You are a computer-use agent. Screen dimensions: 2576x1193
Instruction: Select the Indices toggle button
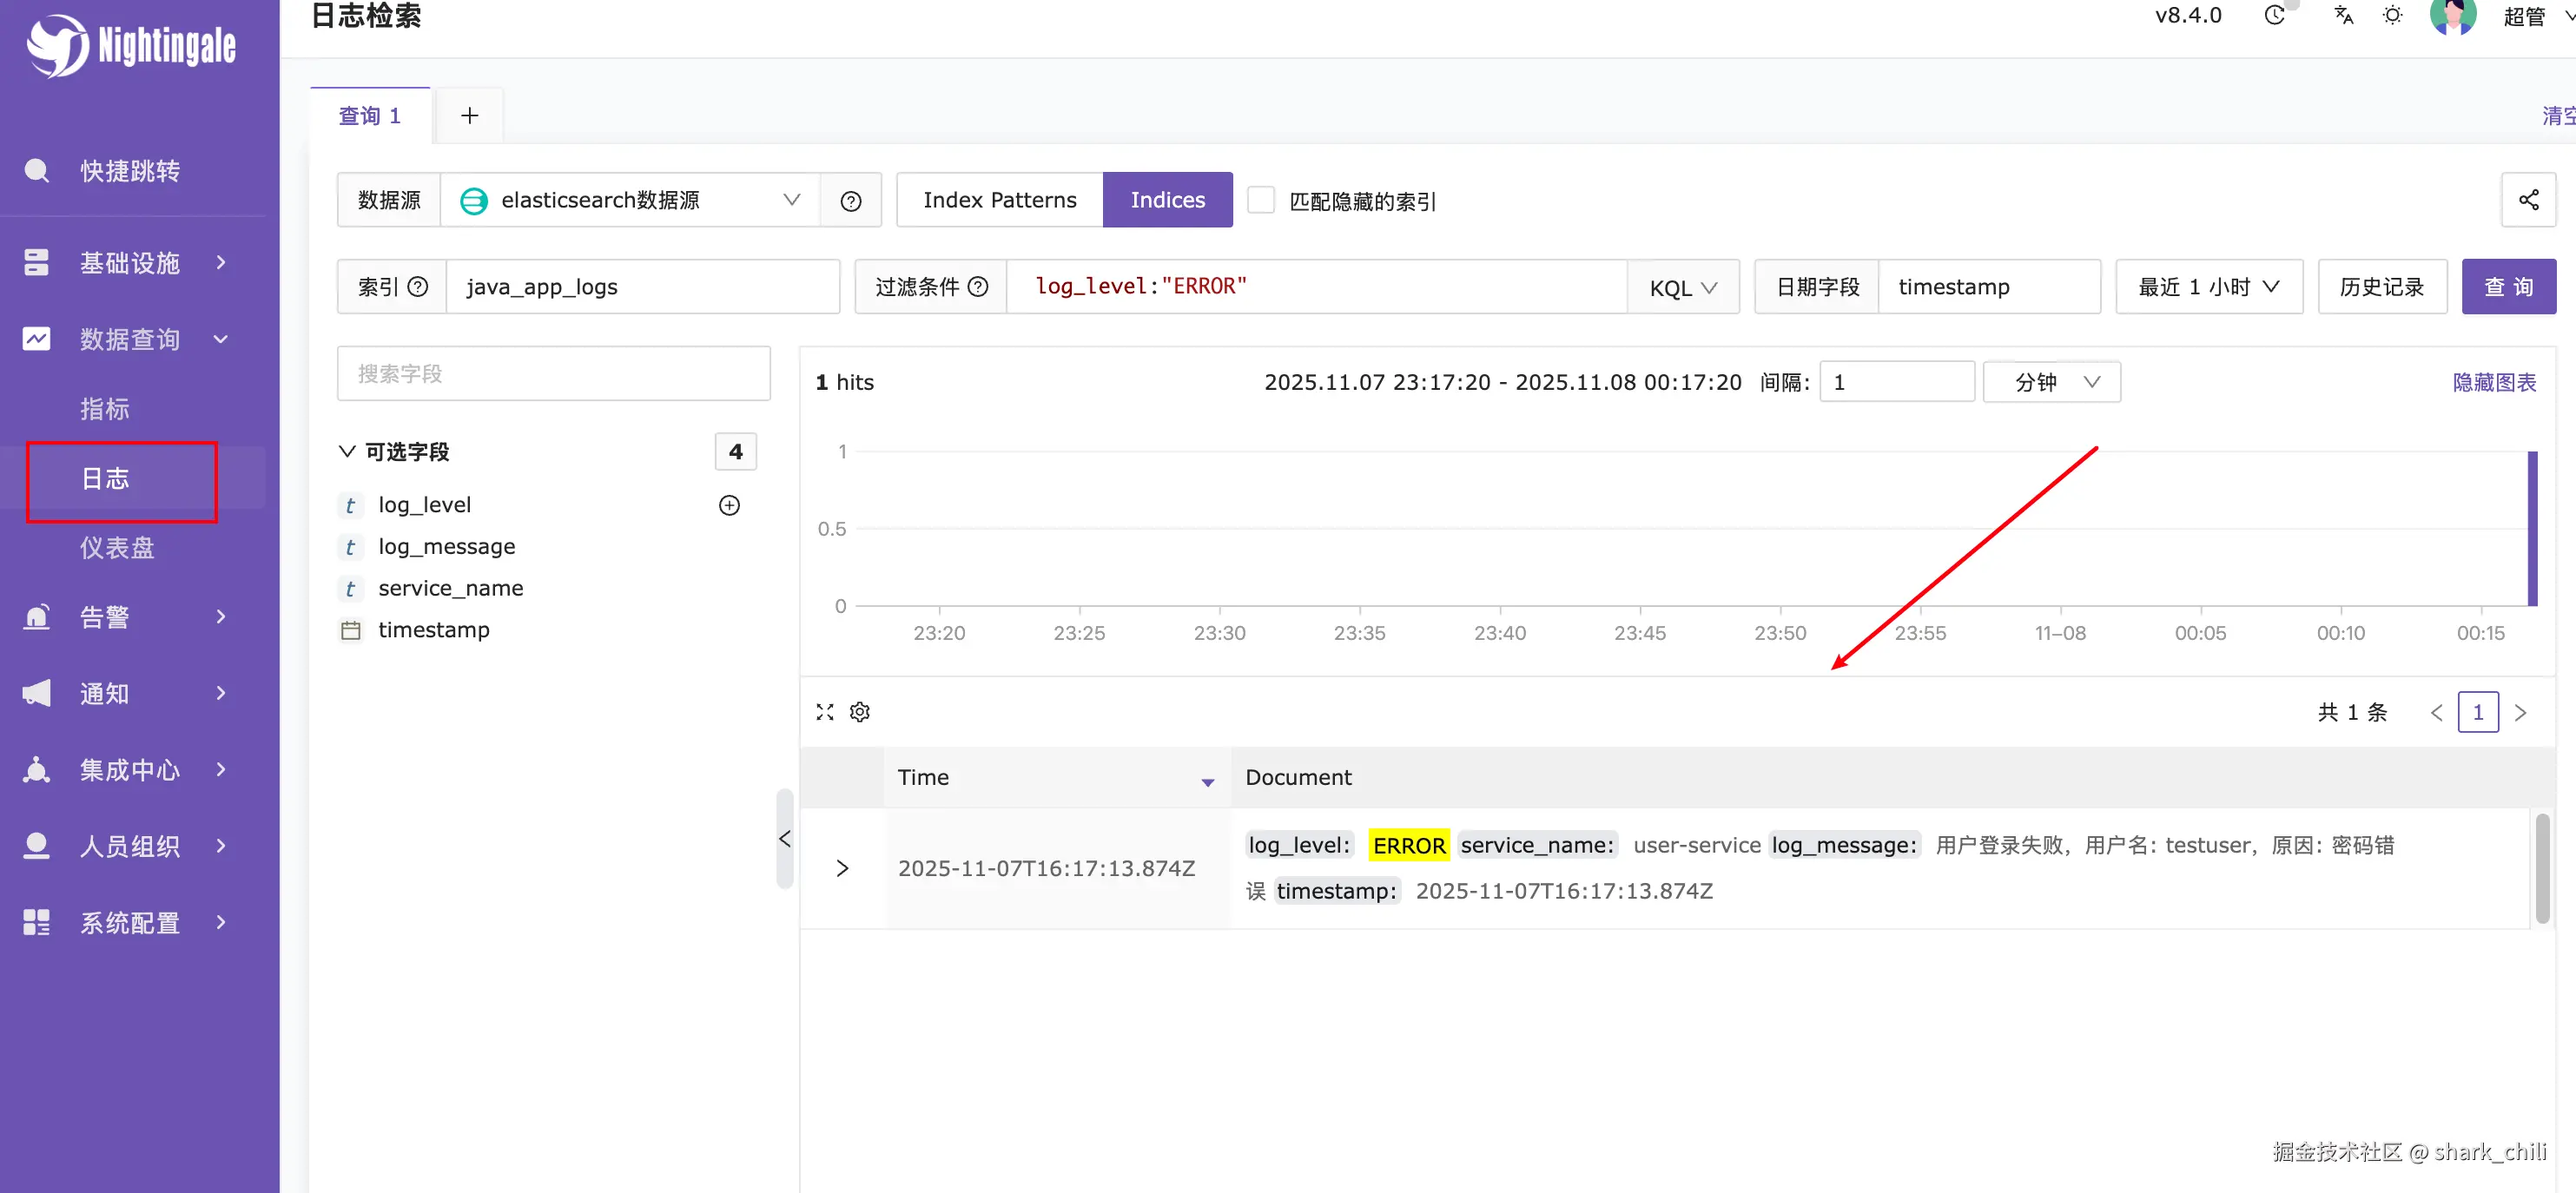coord(1167,200)
